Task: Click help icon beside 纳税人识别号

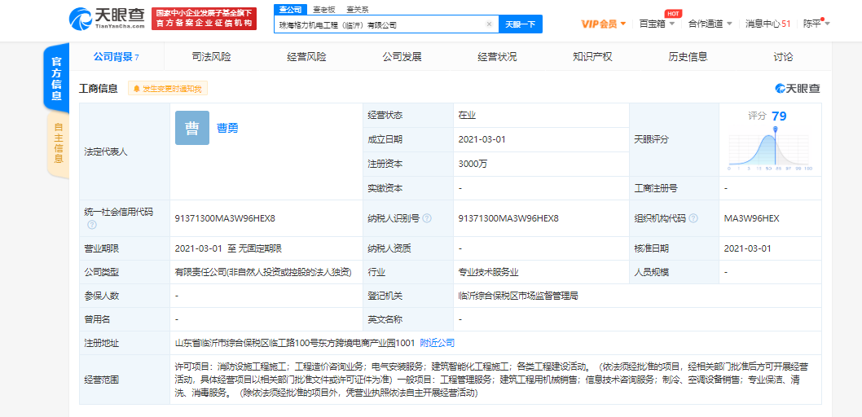Action: coord(427,218)
